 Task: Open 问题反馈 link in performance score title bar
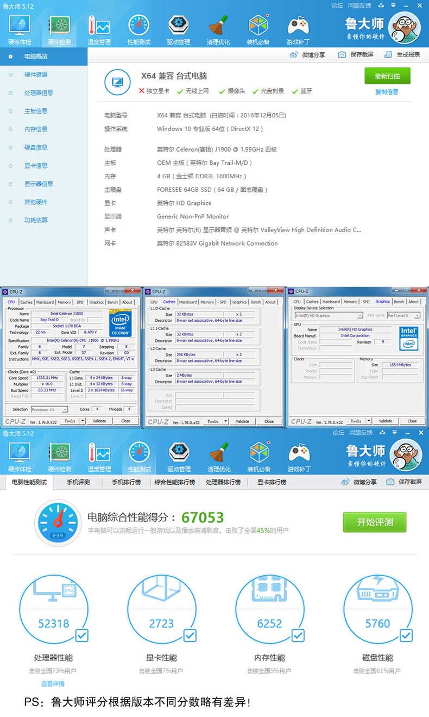[x=360, y=432]
